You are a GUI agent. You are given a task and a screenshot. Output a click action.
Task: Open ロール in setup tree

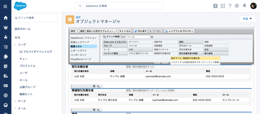(x=24, y=80)
